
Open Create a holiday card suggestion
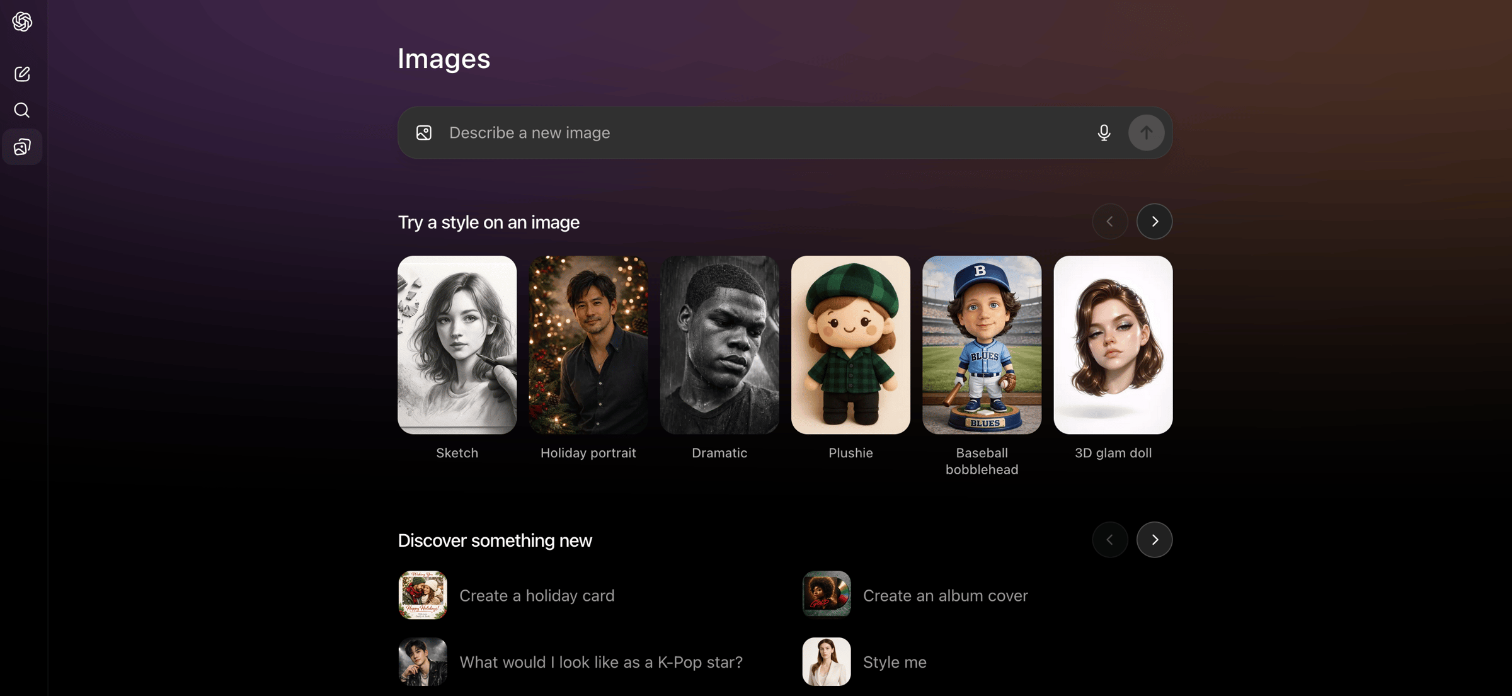(536, 596)
